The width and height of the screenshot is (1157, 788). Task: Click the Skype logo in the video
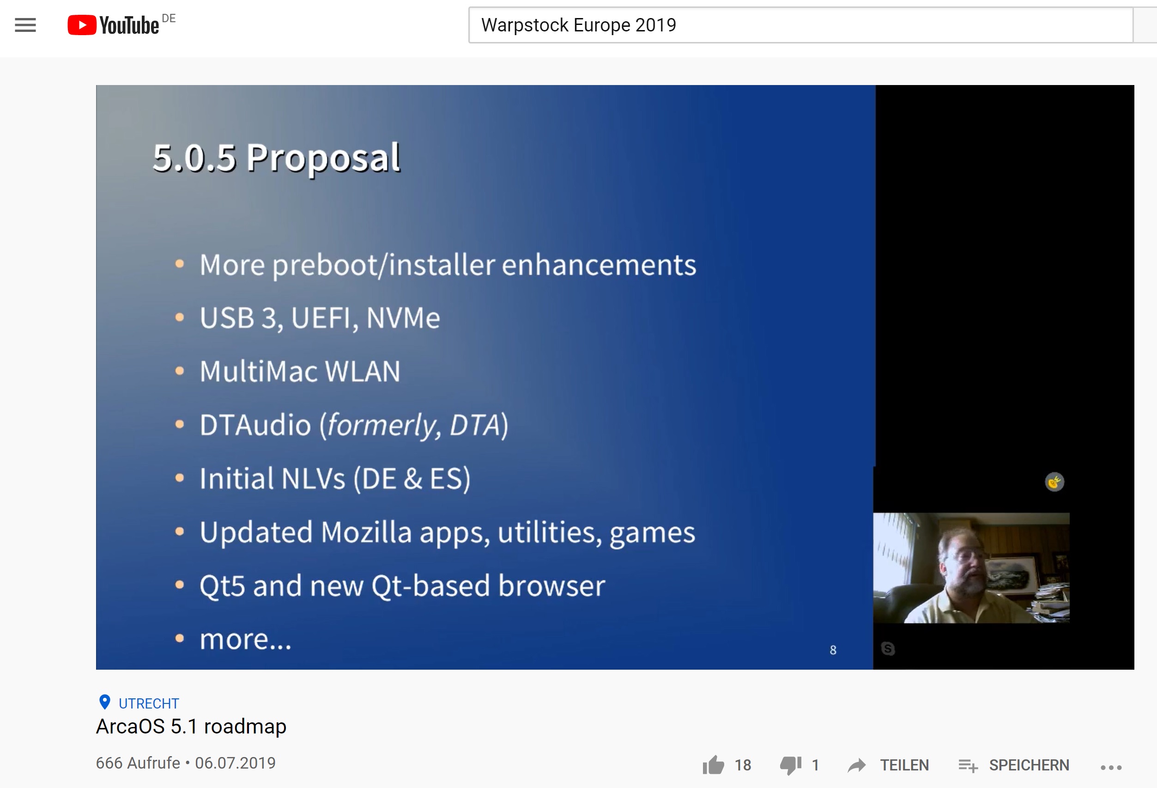pos(888,648)
